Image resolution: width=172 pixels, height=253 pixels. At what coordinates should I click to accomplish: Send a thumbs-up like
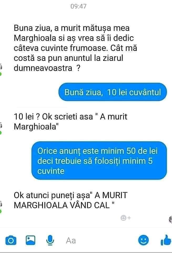click(166, 240)
